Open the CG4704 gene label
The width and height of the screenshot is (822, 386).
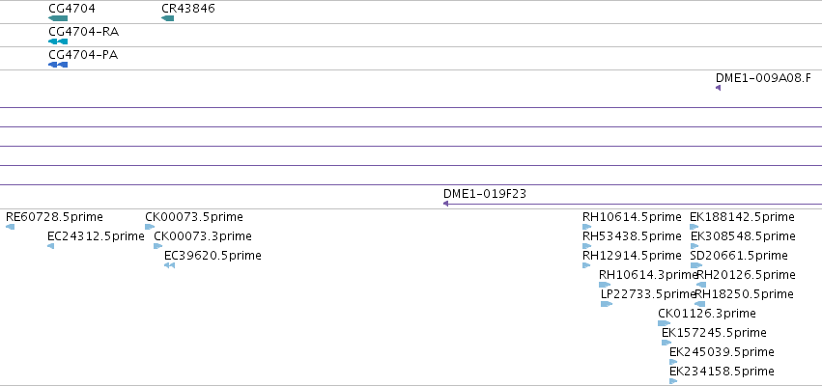point(71,9)
